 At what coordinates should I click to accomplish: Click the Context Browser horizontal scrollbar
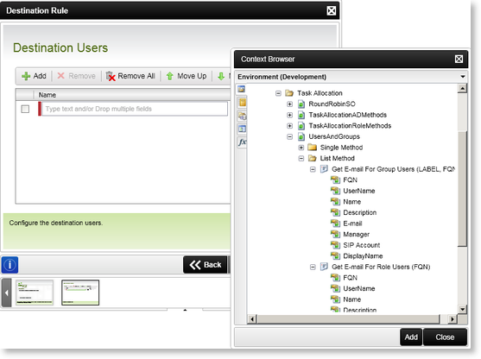click(349, 319)
